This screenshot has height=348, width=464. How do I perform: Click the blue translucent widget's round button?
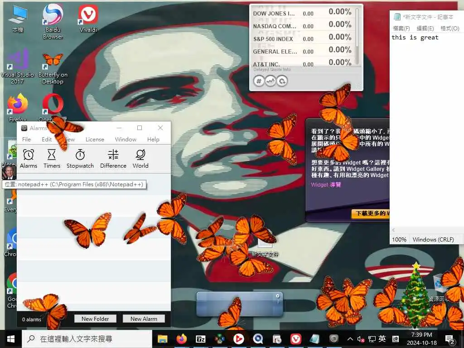coord(278,295)
